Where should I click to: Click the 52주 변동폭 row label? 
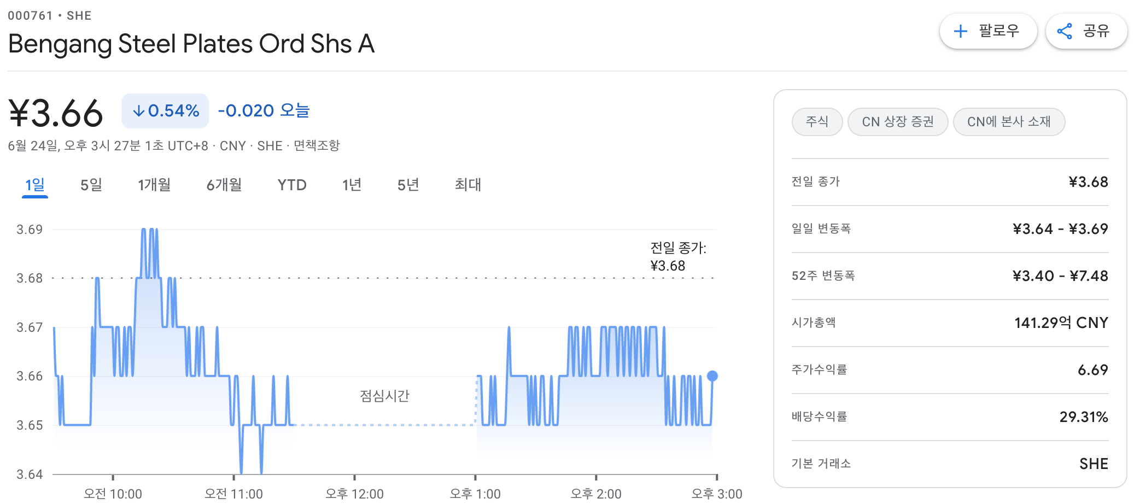[x=823, y=276]
